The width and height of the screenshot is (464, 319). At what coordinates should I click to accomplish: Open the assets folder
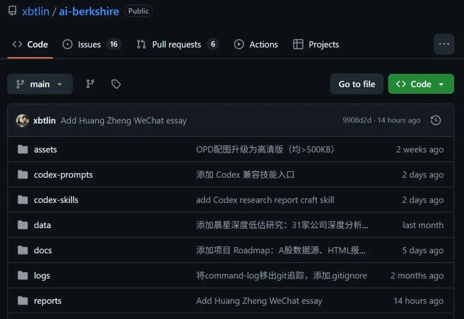45,150
